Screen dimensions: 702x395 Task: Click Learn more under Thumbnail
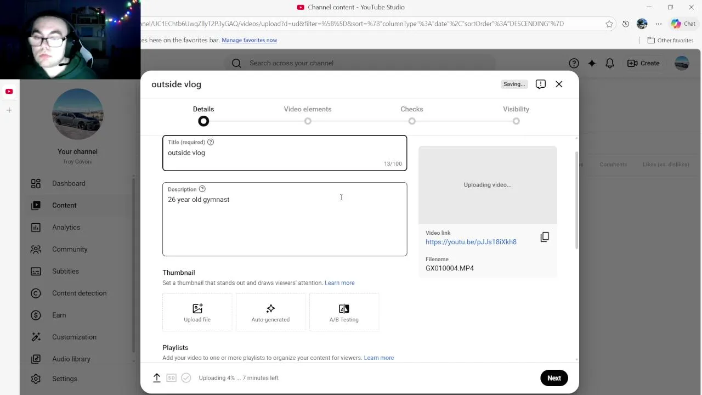coord(339,283)
